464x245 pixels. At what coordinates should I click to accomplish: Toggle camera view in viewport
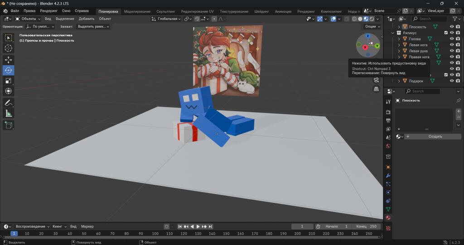click(376, 80)
